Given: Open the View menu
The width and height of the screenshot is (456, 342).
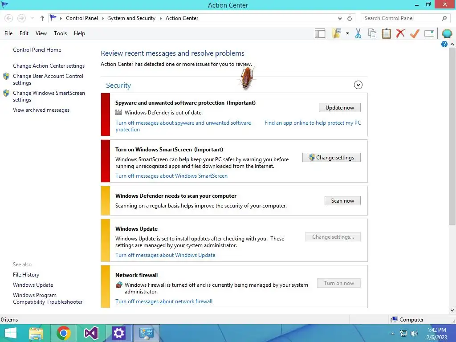Looking at the screenshot, I should click(x=41, y=33).
